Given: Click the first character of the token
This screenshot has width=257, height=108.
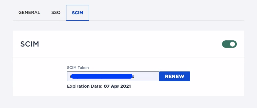Looking at the screenshot, I should point(70,76).
